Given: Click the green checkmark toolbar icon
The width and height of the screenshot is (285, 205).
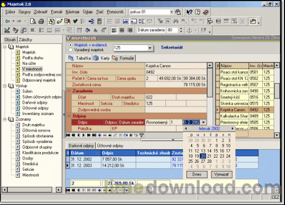Looking at the screenshot, I should (75, 21).
